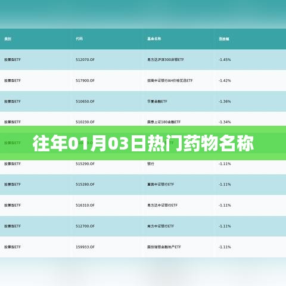Open the 南方中证银行ETF fund name
This screenshot has width=286, height=286.
tap(161, 226)
